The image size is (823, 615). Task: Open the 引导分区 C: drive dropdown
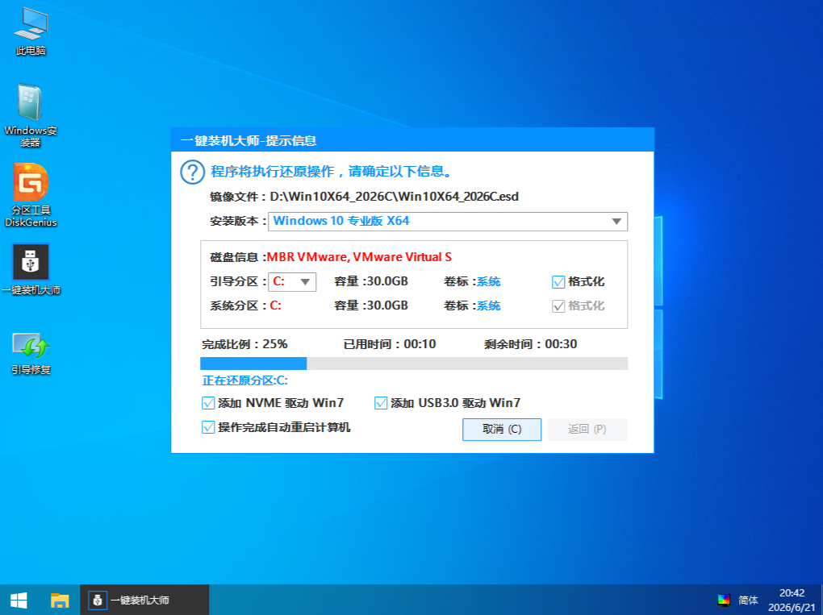click(292, 282)
